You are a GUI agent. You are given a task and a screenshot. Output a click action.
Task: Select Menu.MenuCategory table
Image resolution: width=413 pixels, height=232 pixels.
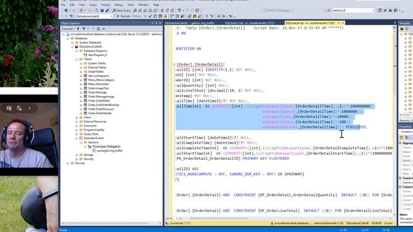click(x=101, y=80)
